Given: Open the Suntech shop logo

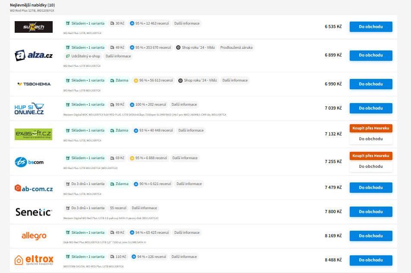Looking at the screenshot, I should point(34,27).
